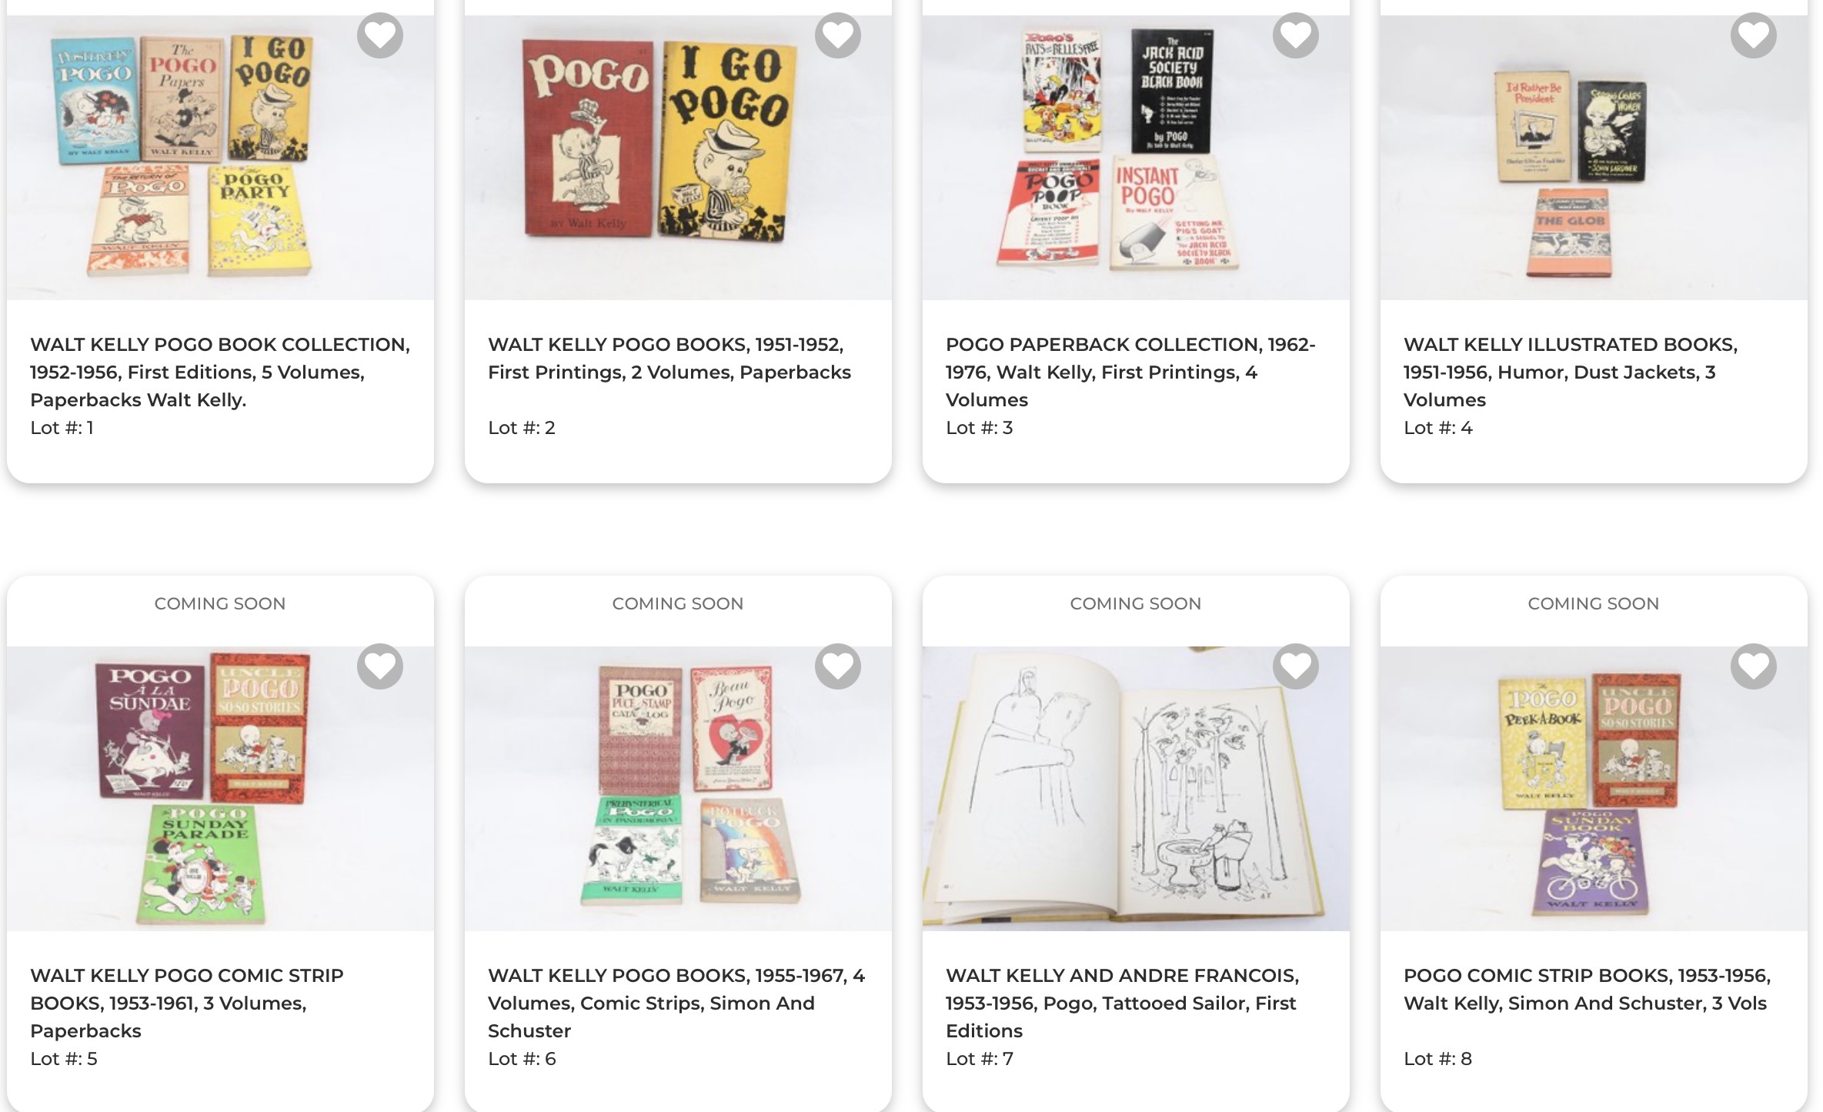
Task: Favorite Lot 1 with the heart icon
Action: point(379,35)
